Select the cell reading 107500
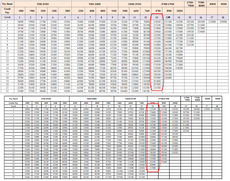This screenshot has height=181, width=230. [x=119, y=177]
